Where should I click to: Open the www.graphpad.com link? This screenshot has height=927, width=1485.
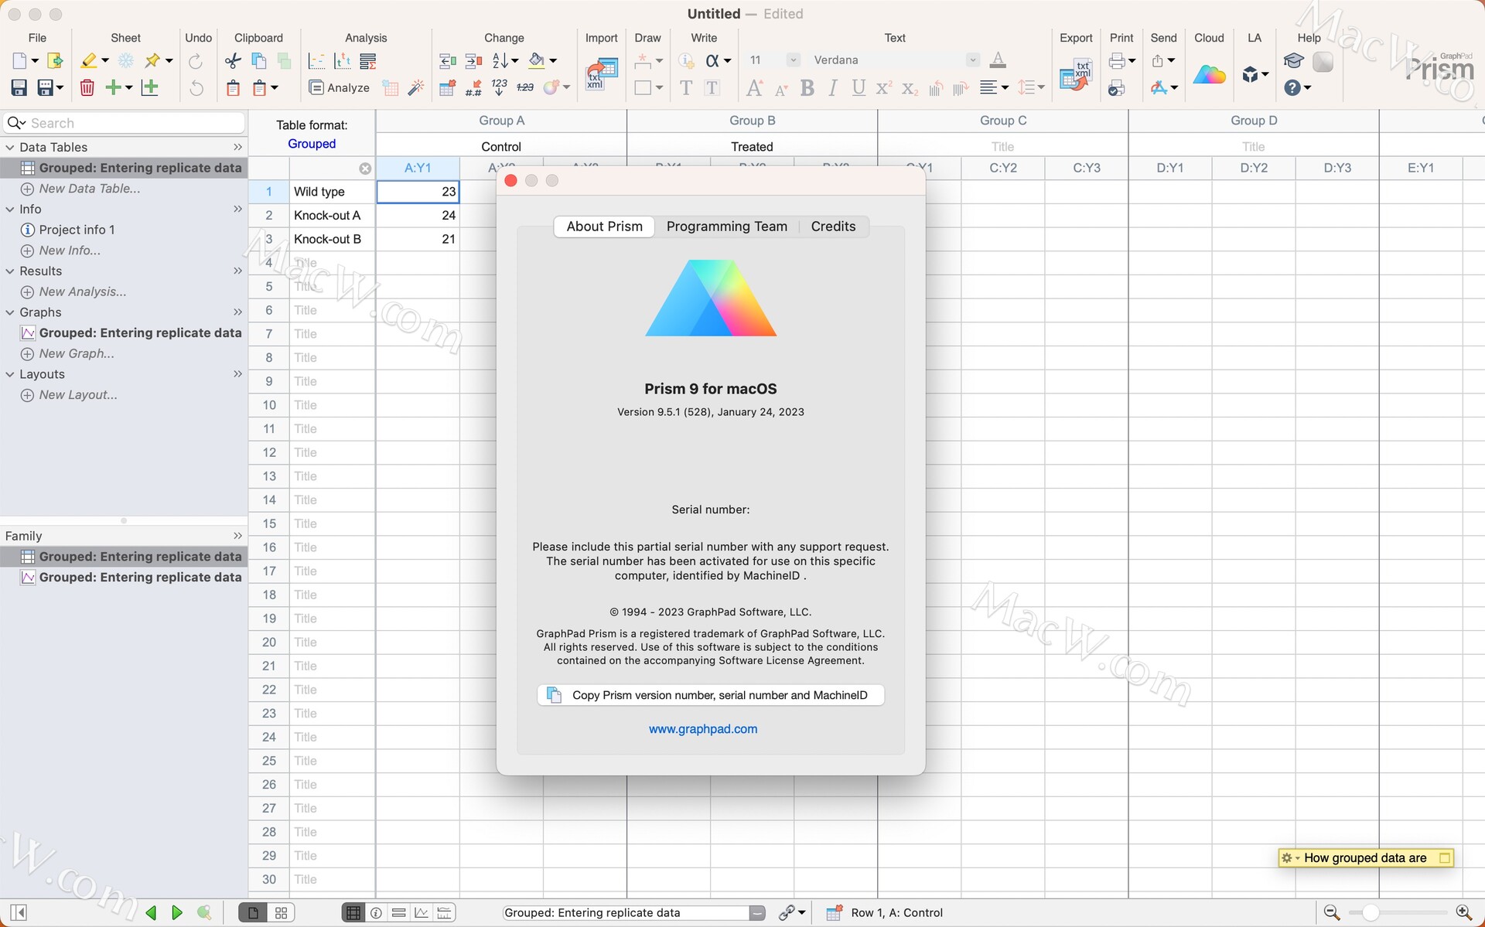(702, 728)
